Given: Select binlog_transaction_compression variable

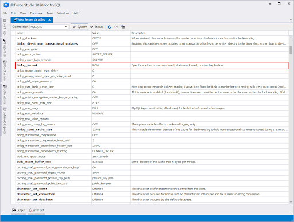Looking at the screenshot, I should (36, 135).
